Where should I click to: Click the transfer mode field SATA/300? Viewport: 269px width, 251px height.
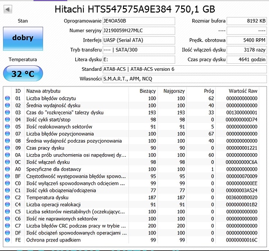click(x=139, y=50)
